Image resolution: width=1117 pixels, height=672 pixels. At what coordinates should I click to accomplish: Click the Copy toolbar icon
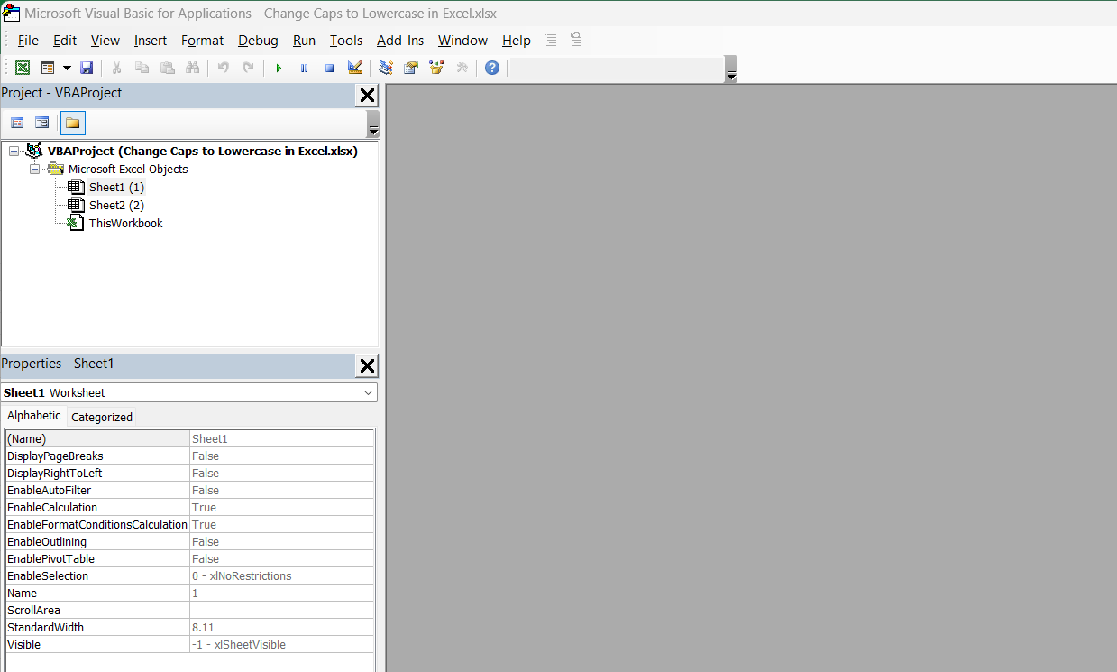[142, 68]
